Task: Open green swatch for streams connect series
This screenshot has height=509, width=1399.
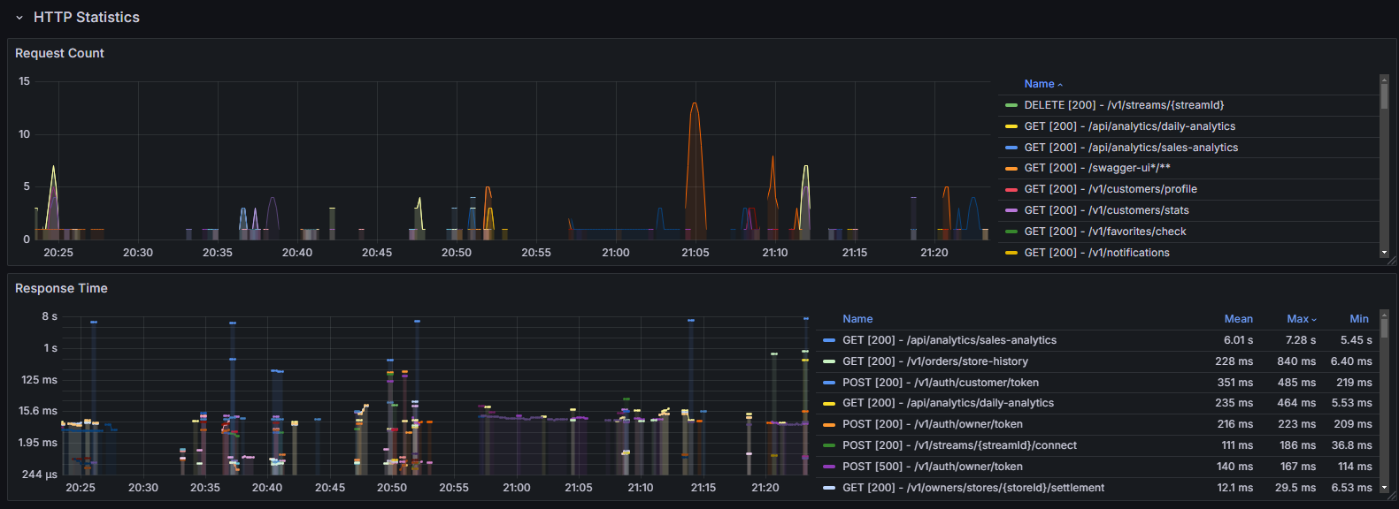Action: [829, 445]
